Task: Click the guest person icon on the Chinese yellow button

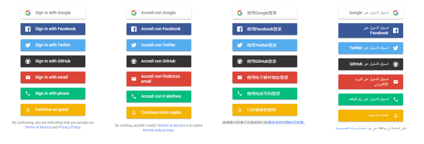Action: tap(240, 110)
